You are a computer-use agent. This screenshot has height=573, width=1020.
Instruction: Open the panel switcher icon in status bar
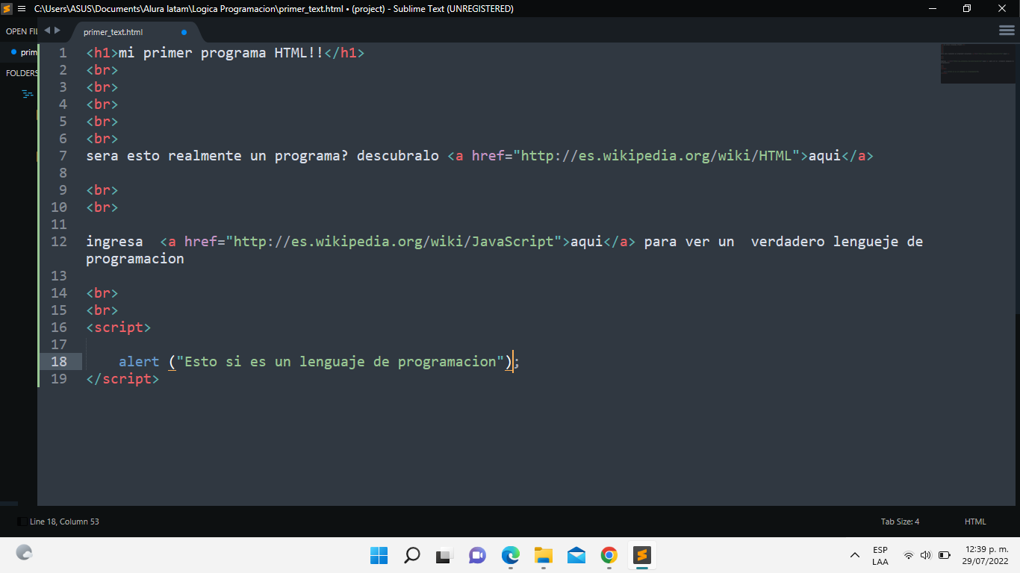click(22, 522)
